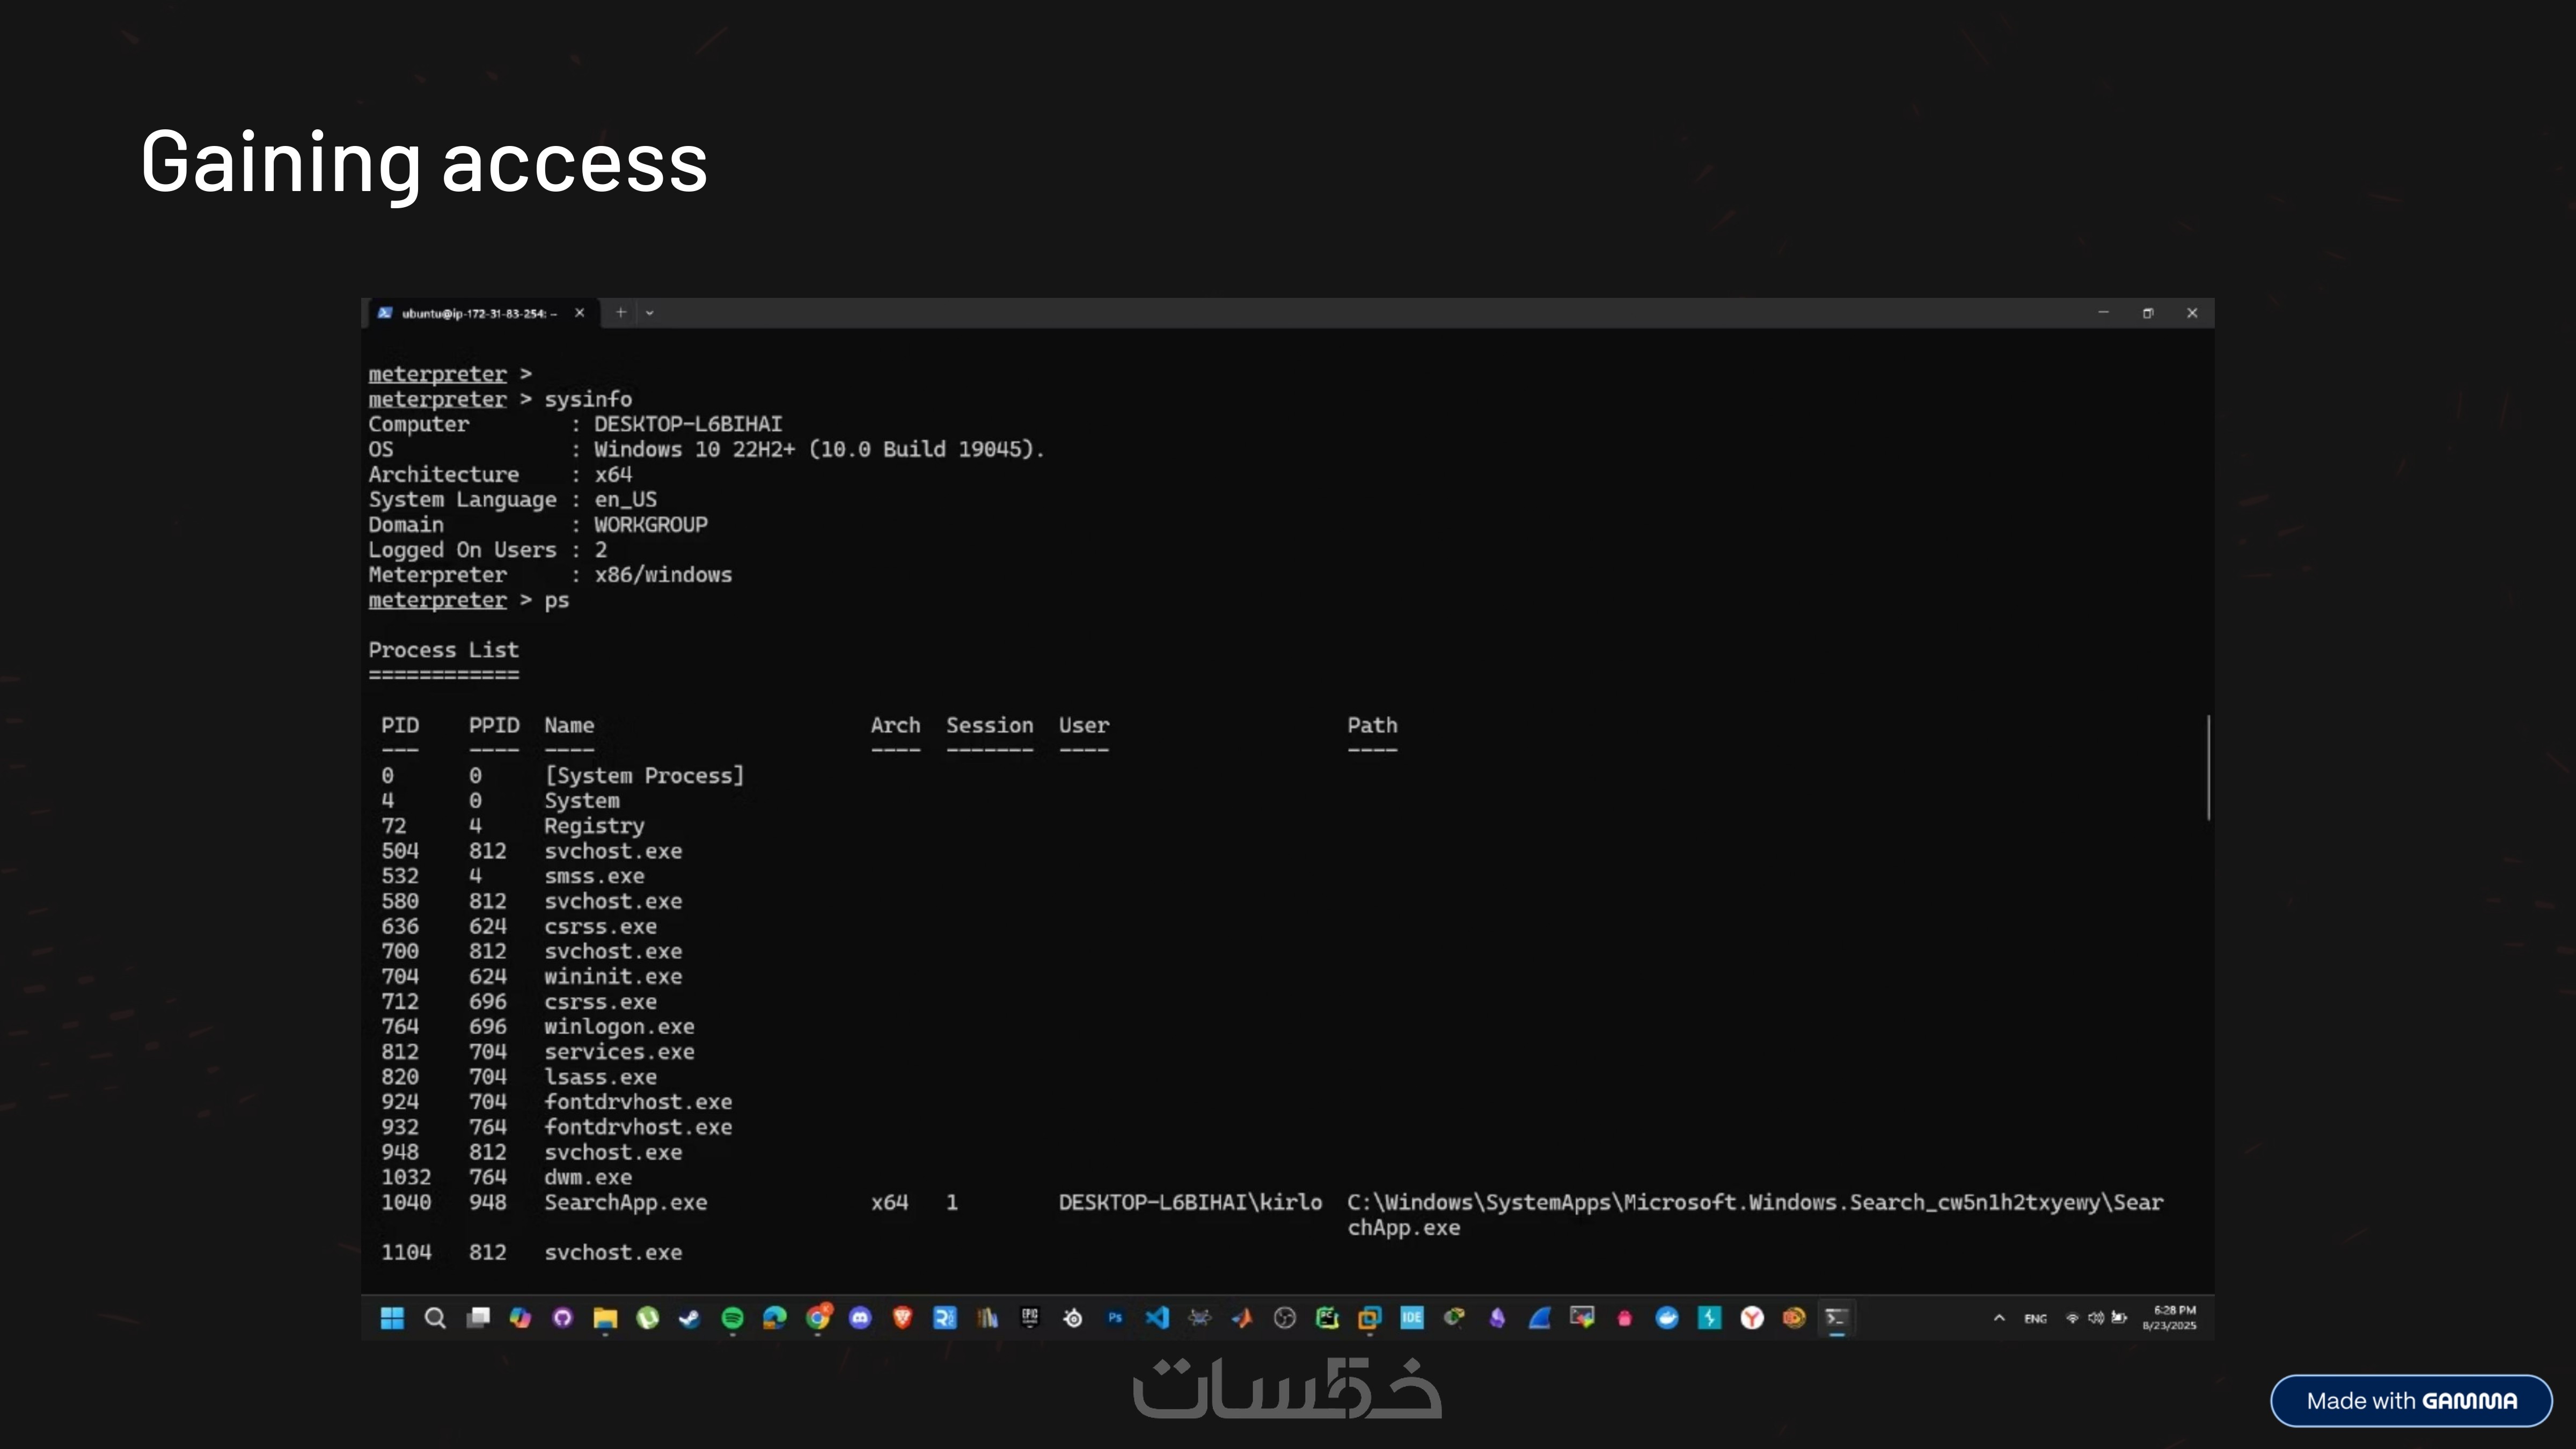Open Visual Studio Code from taskbar
This screenshot has height=1449, width=2576.
pos(1157,1318)
